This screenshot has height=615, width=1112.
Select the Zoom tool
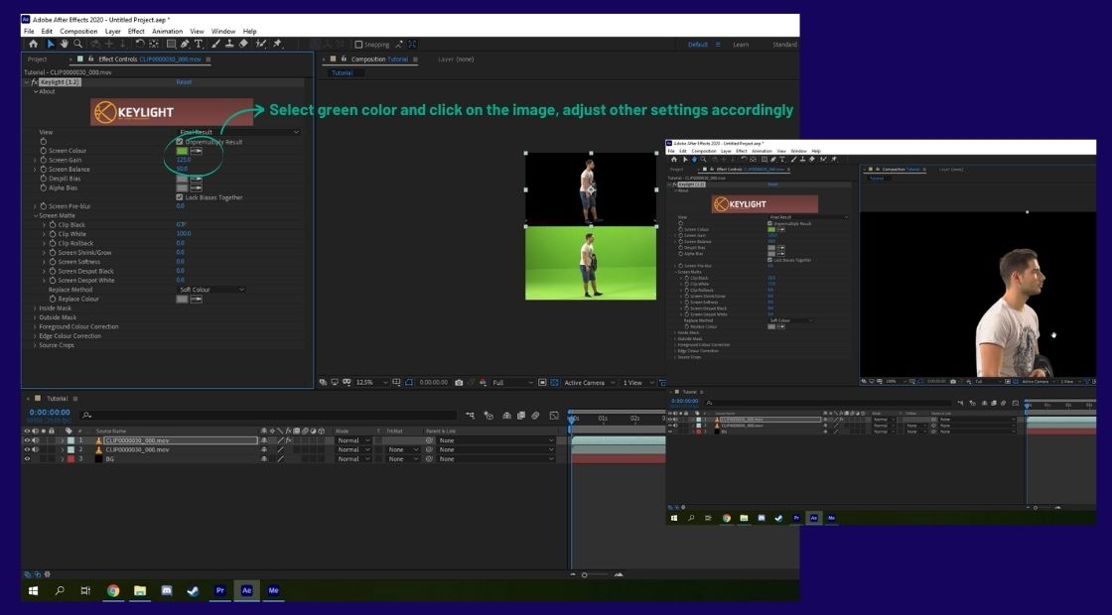(77, 44)
